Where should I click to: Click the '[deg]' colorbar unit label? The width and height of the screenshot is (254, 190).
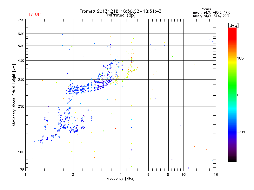tap(233, 25)
